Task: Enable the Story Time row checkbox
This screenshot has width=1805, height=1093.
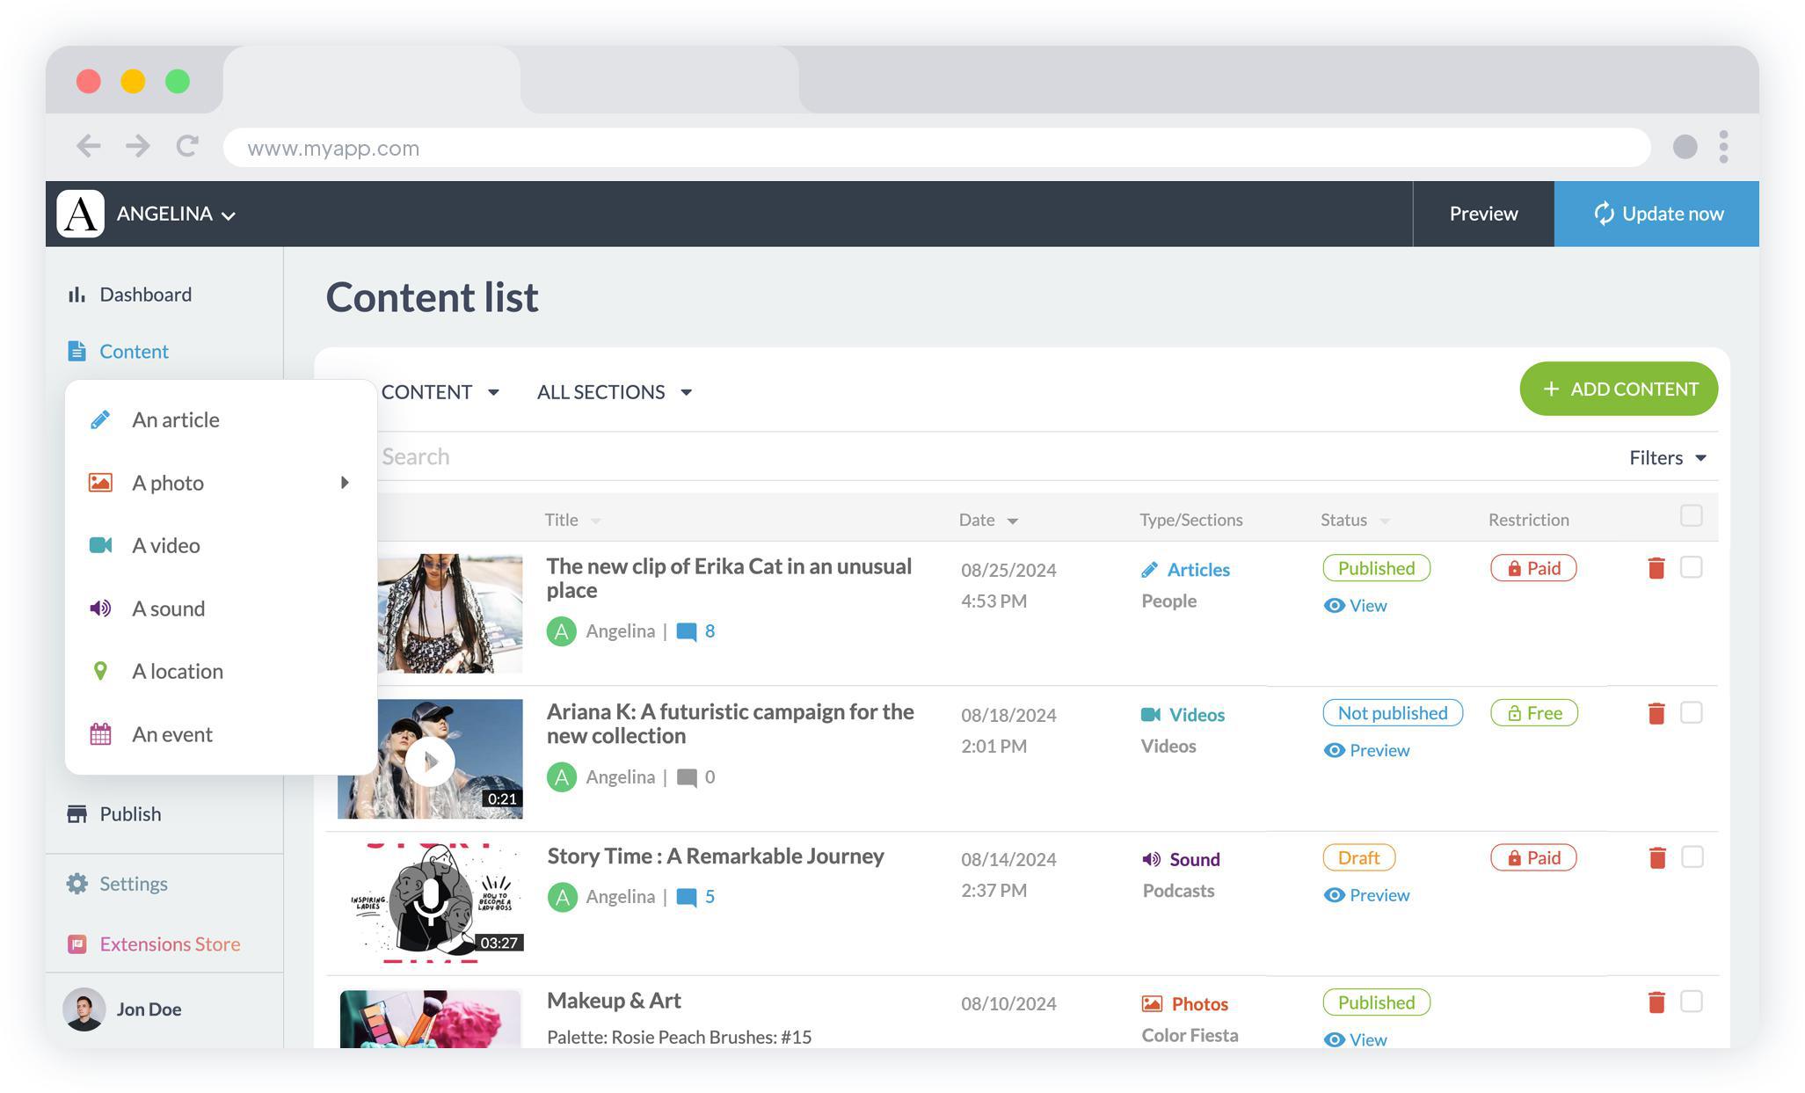Action: tap(1692, 857)
